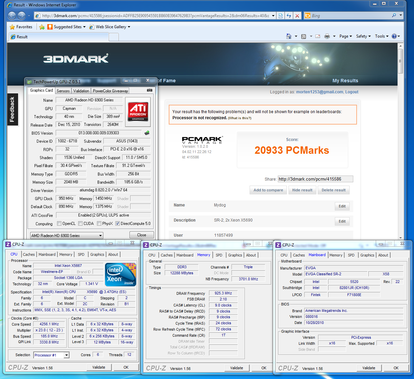Print the page with the printer icon
This screenshot has width=414, height=379.
coord(327,36)
